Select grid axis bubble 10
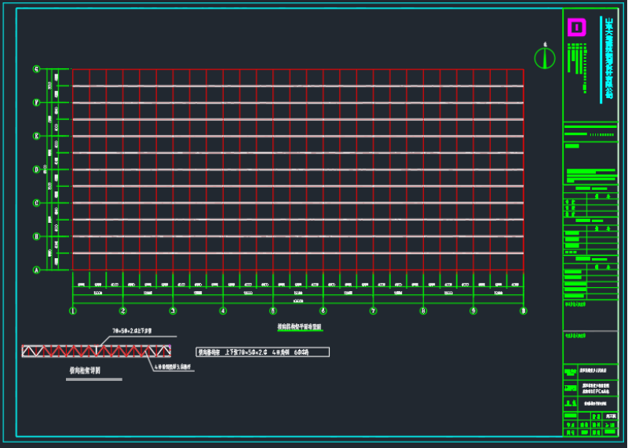 click(523, 311)
